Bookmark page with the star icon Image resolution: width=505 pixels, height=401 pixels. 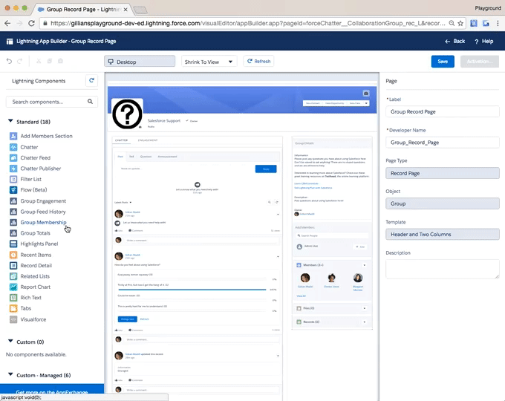(x=460, y=23)
